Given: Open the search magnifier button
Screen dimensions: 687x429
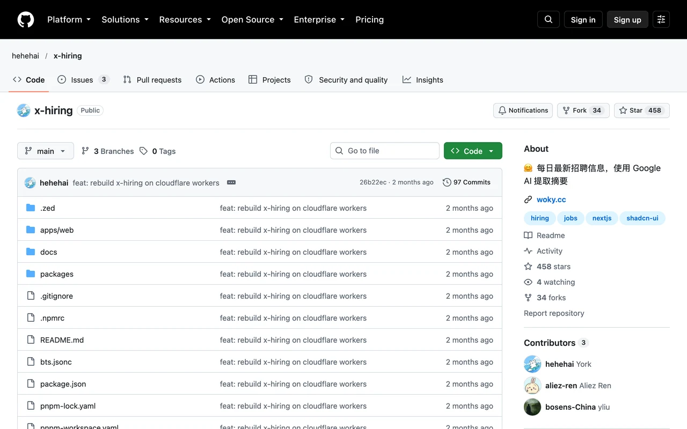Looking at the screenshot, I should (x=549, y=19).
